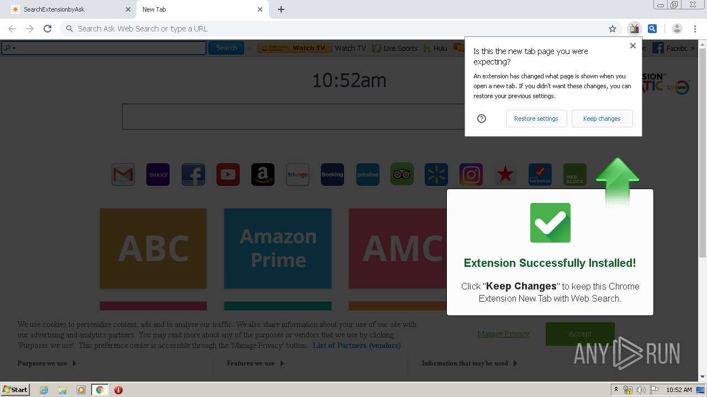Open the Chrome profile avatar
Viewport: 707px width, 397px height.
[677, 29]
